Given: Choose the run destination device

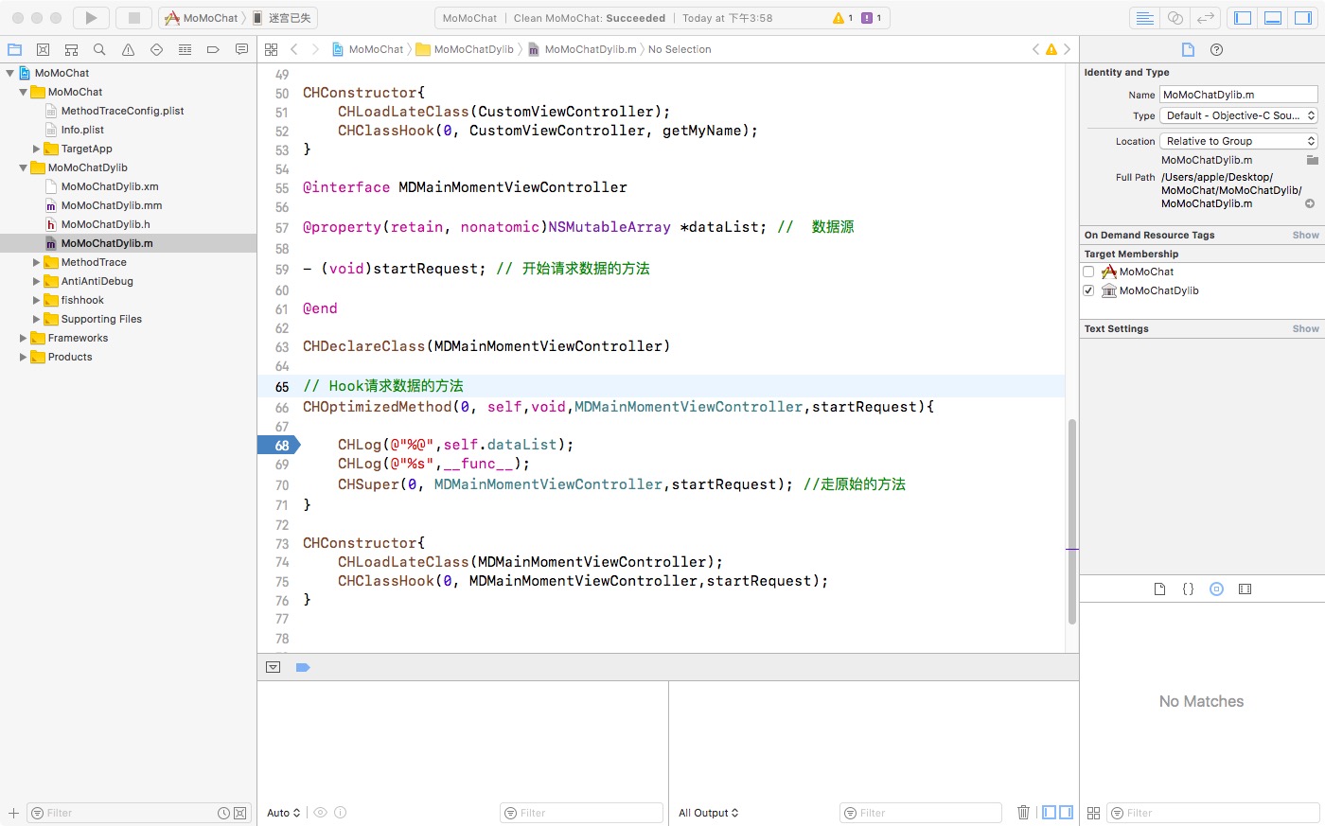Looking at the screenshot, I should (x=283, y=18).
